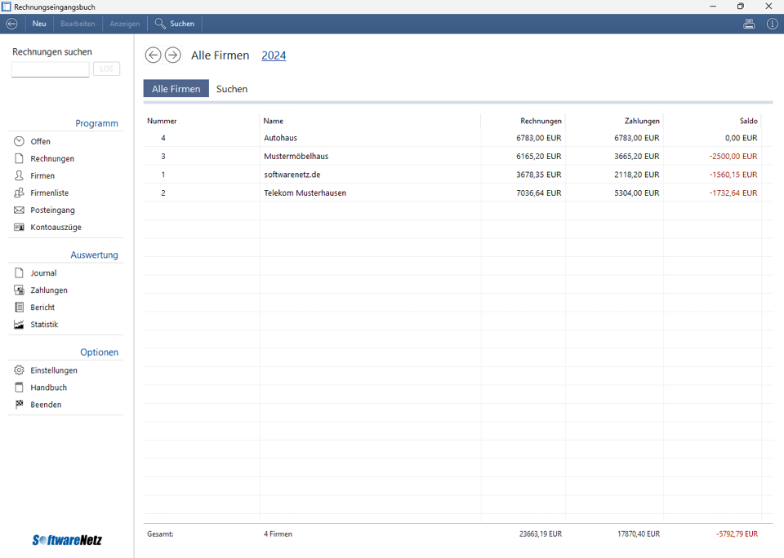Open Statistik in the sidebar
Screen dimensions: 784x558
coord(44,325)
